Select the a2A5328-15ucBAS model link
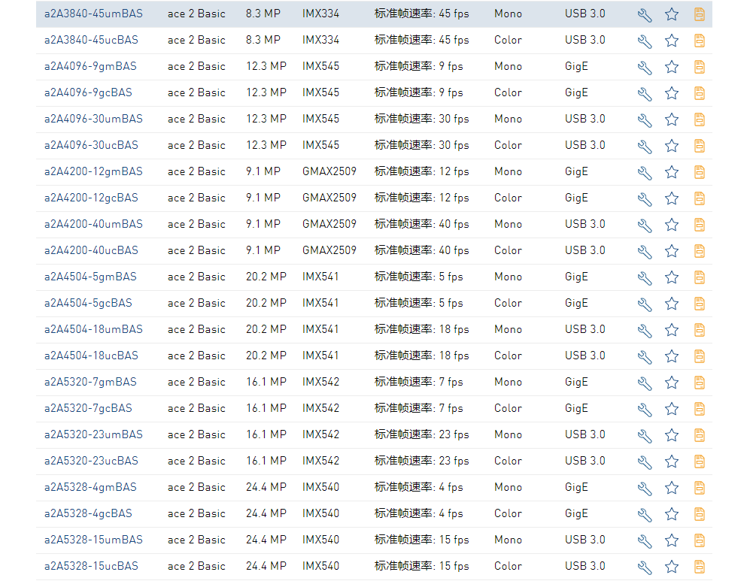 point(91,566)
